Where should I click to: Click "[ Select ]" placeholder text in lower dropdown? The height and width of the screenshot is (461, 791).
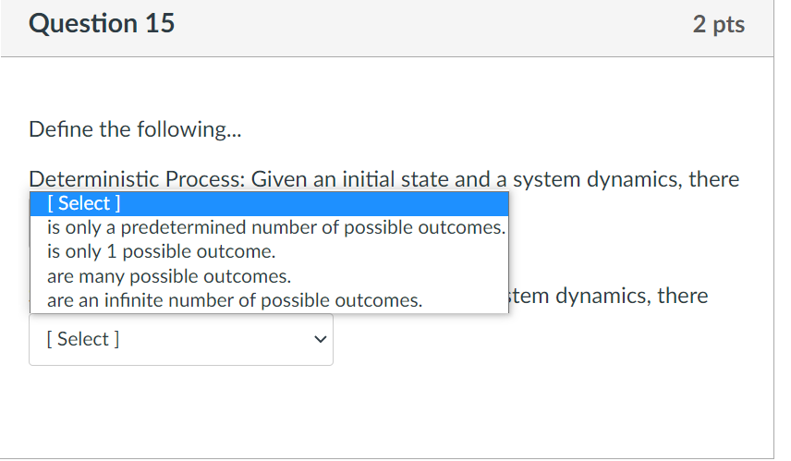click(x=82, y=339)
